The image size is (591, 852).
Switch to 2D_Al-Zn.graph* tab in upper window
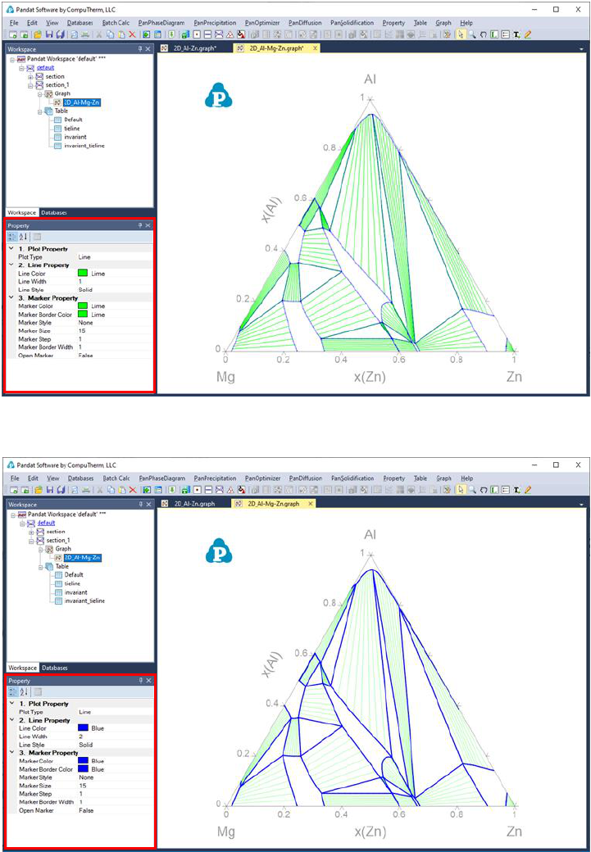click(193, 48)
